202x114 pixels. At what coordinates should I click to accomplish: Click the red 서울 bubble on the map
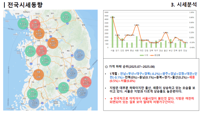pos(35,25)
